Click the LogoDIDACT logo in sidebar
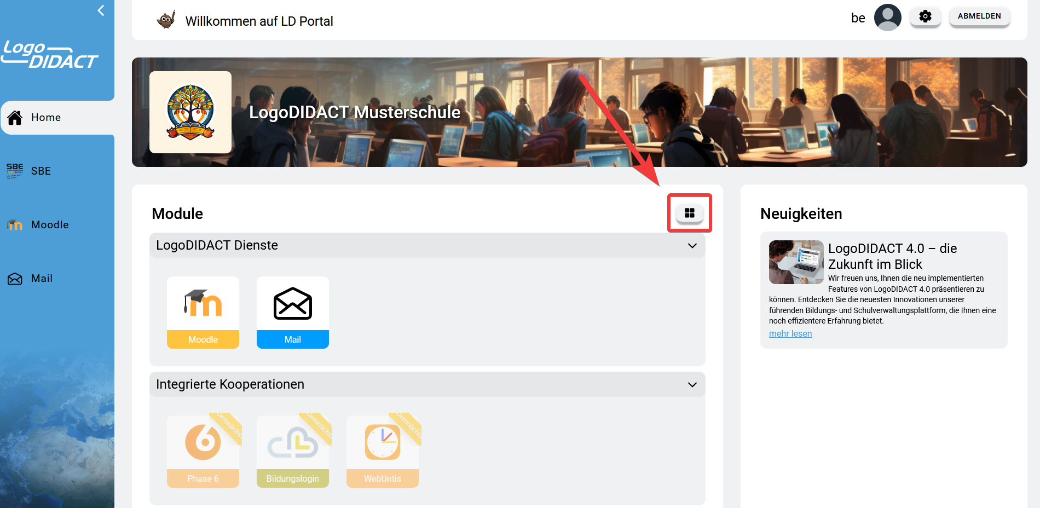The image size is (1040, 508). (49, 55)
